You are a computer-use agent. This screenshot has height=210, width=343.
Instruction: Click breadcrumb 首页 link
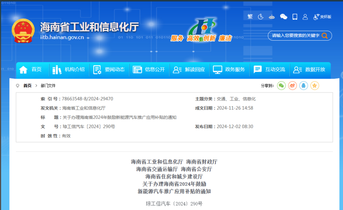point(27,86)
